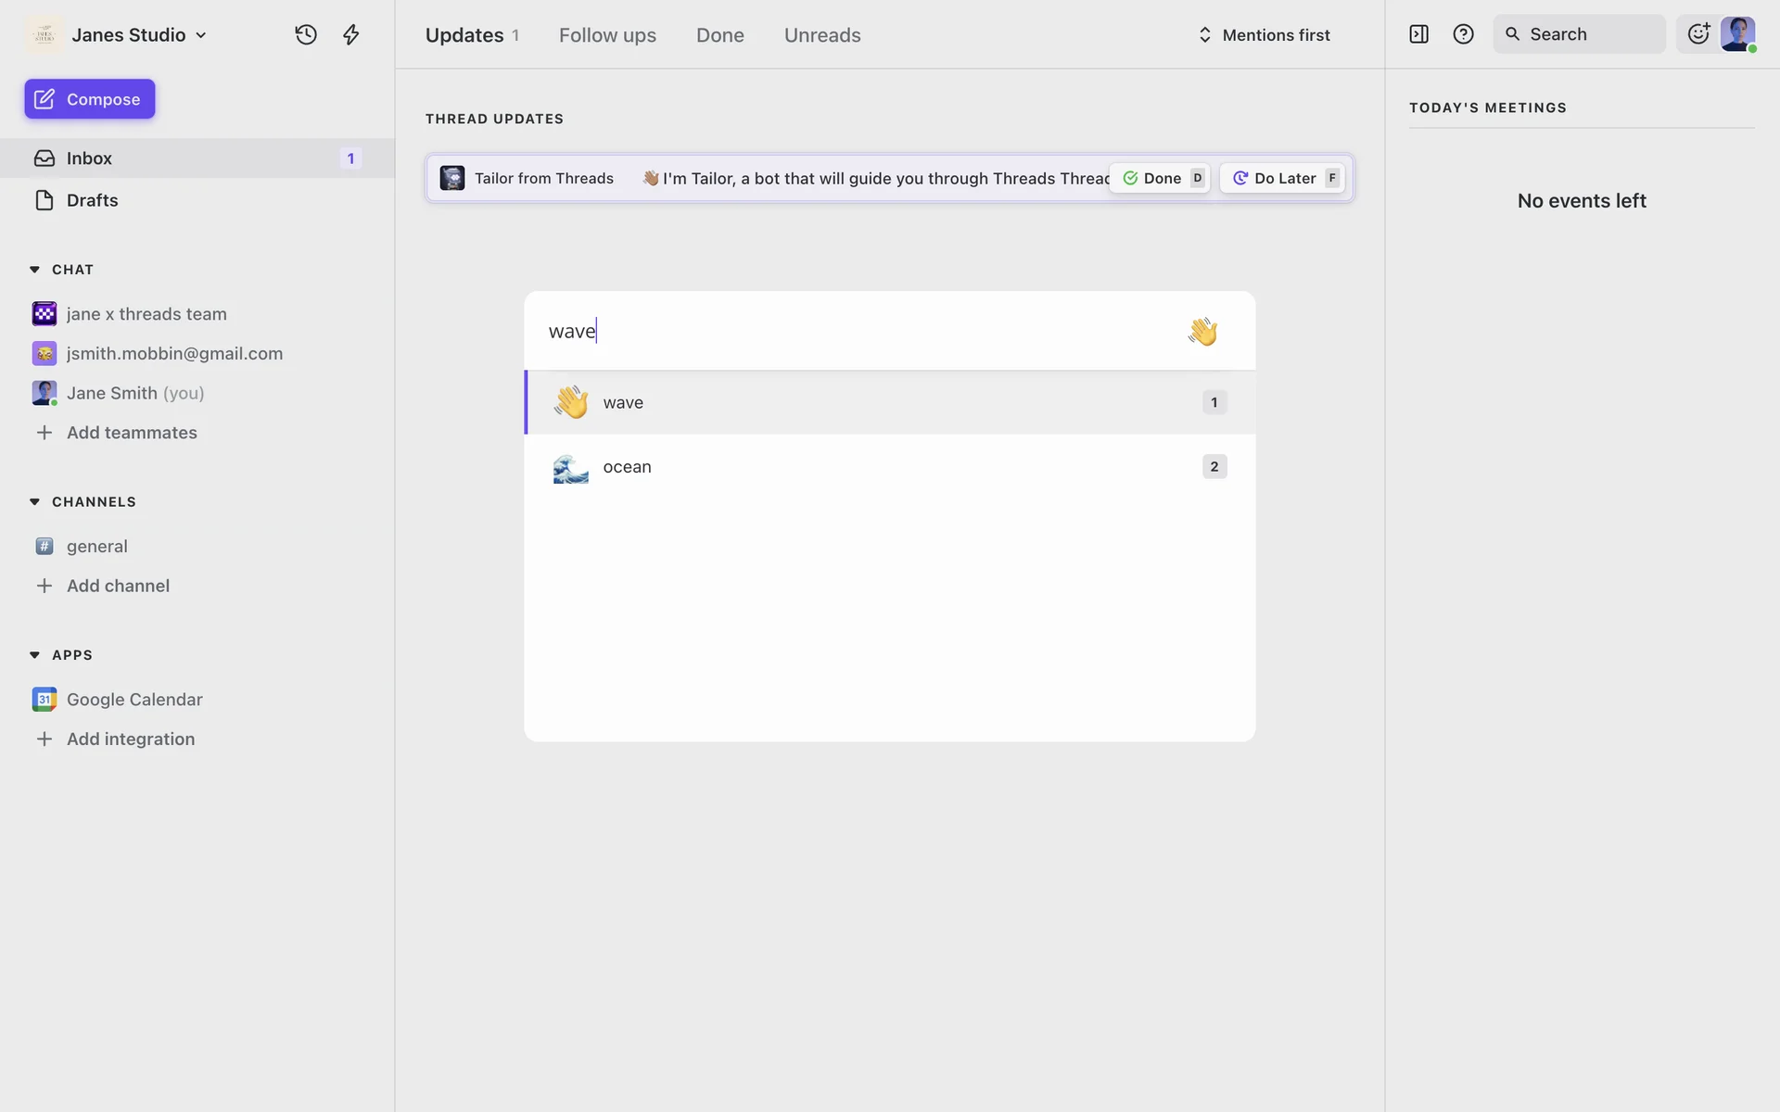Switch to the Follow ups tab
Screen dimensions: 1780x1112
[x=607, y=35]
